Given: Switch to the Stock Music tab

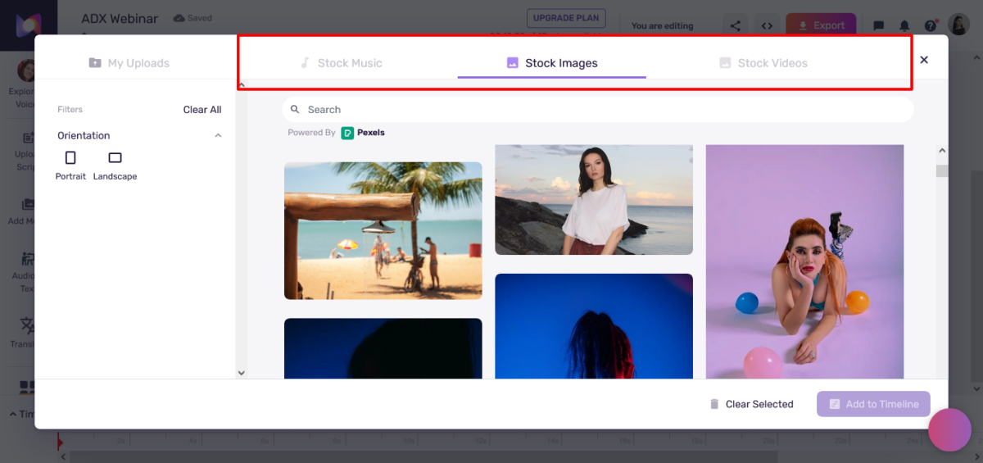Looking at the screenshot, I should (x=341, y=63).
